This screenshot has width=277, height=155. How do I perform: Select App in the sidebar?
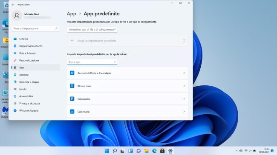[35, 68]
